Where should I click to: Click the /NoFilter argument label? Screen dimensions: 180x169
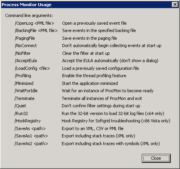pos(23,53)
